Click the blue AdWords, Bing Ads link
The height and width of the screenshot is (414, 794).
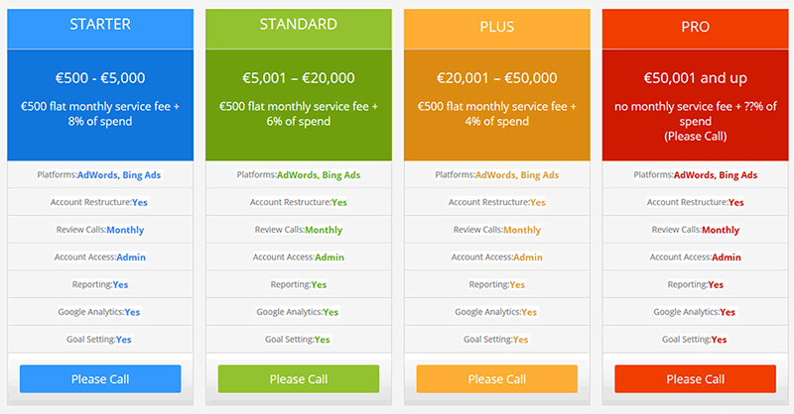pos(119,175)
